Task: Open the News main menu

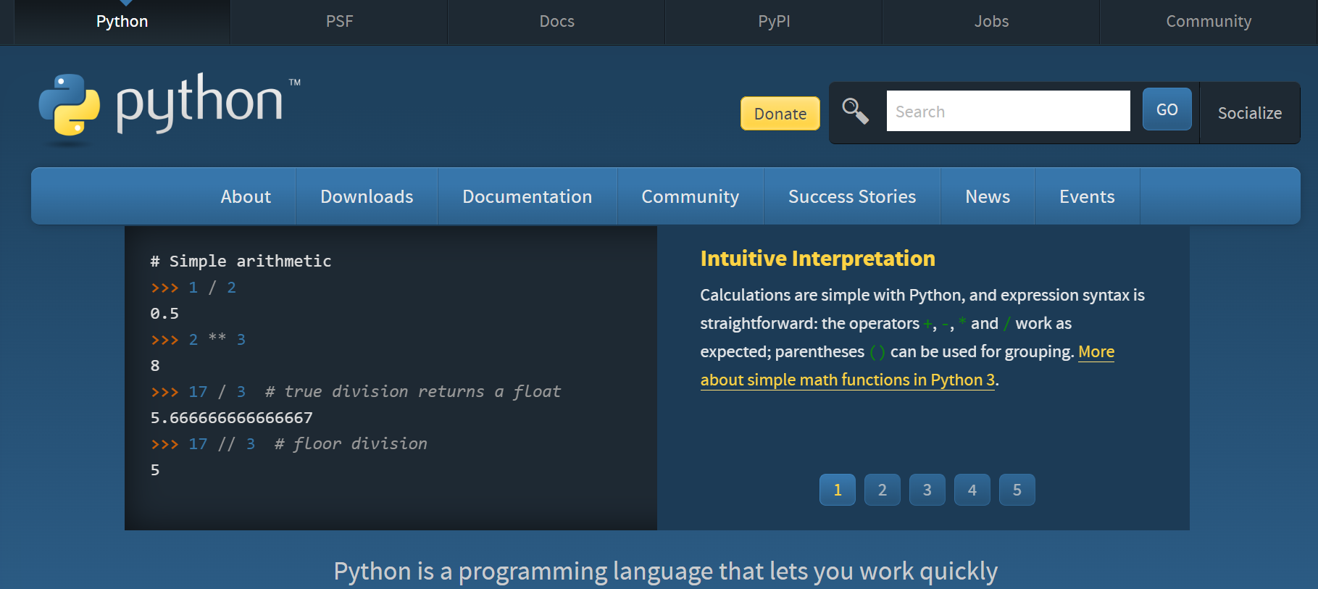Action: pos(988,196)
